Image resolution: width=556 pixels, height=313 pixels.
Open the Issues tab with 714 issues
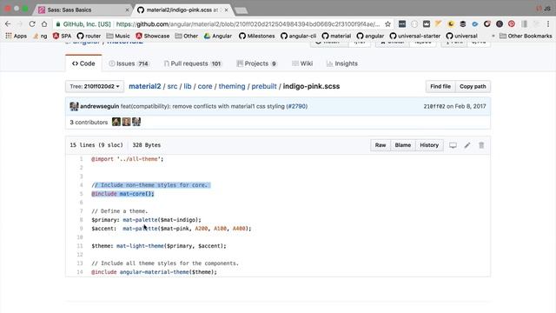(129, 63)
